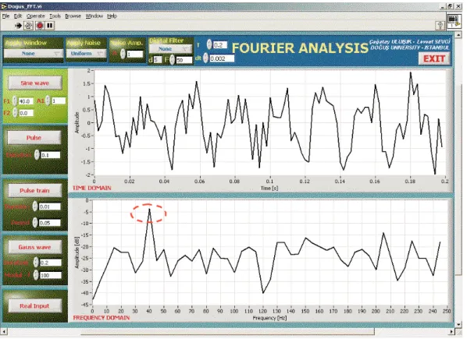Image resolution: width=467 pixels, height=339 pixels.
Task: Click the Pulse train duration stepper
Action: click(35, 207)
